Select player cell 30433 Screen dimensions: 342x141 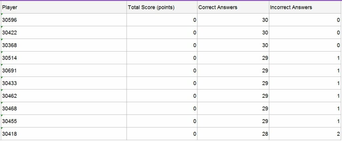[63, 83]
